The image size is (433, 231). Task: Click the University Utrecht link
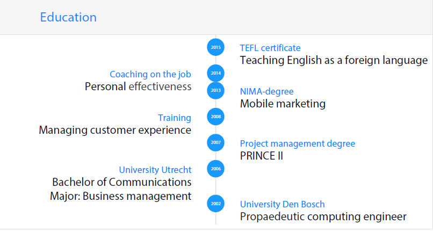155,170
